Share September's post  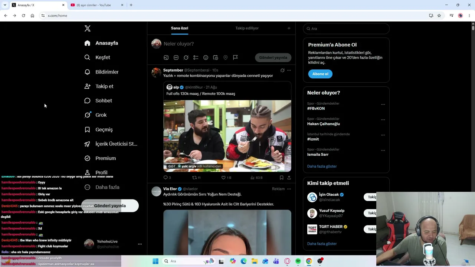click(x=289, y=178)
